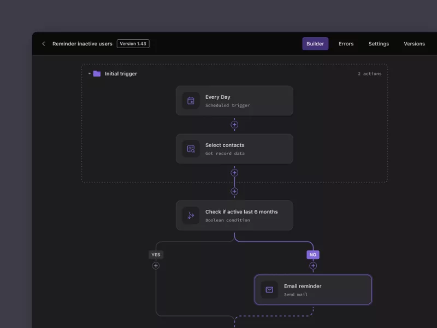Screen dimensions: 437x328
Task: Open the envelope icon on Email reminder node
Action: pyautogui.click(x=269, y=290)
